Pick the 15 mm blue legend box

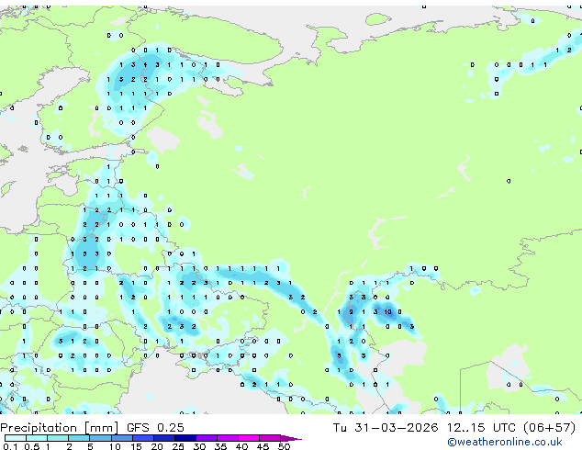pyautogui.click(x=142, y=438)
